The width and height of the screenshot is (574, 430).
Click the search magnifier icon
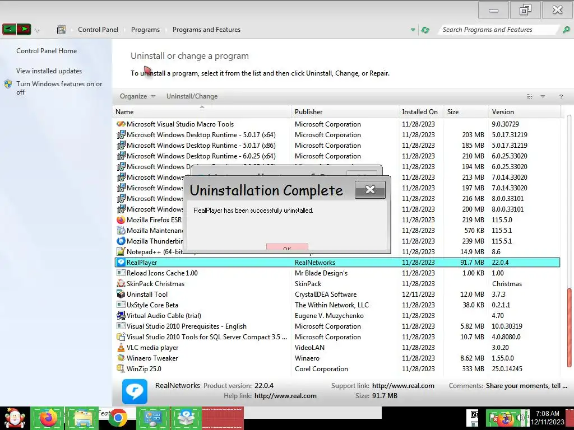[566, 30]
